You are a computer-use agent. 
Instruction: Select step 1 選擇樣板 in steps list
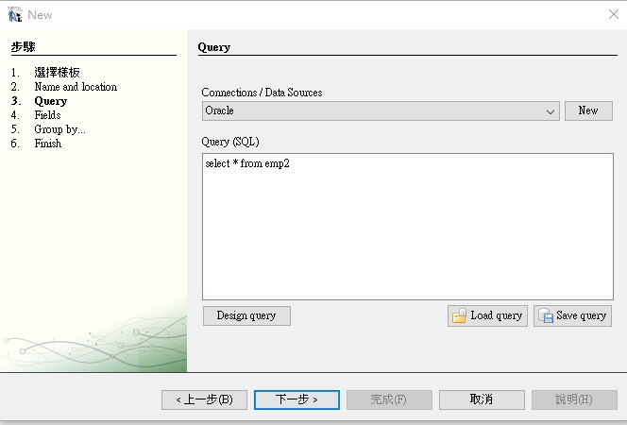tap(57, 73)
